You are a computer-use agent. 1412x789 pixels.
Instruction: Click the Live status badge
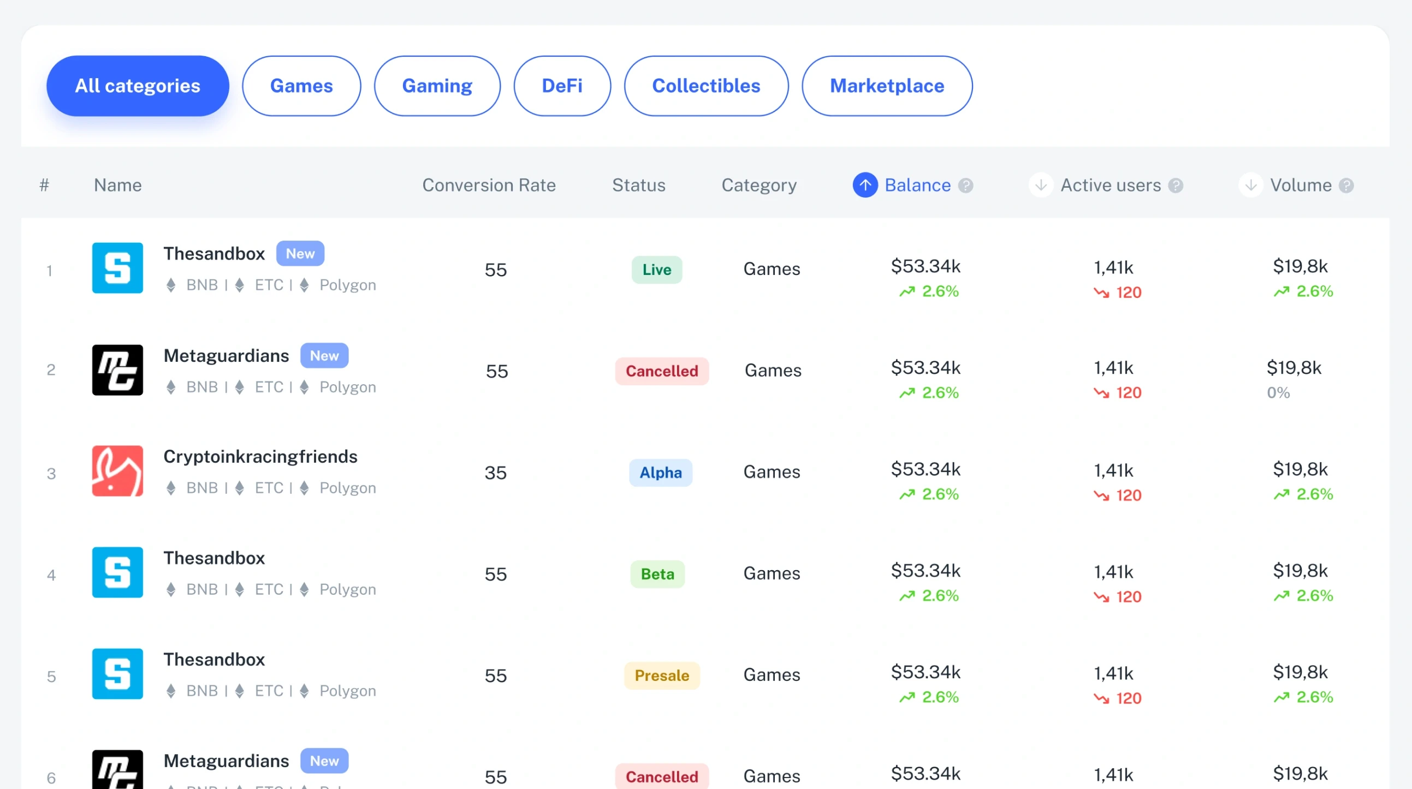click(x=657, y=270)
